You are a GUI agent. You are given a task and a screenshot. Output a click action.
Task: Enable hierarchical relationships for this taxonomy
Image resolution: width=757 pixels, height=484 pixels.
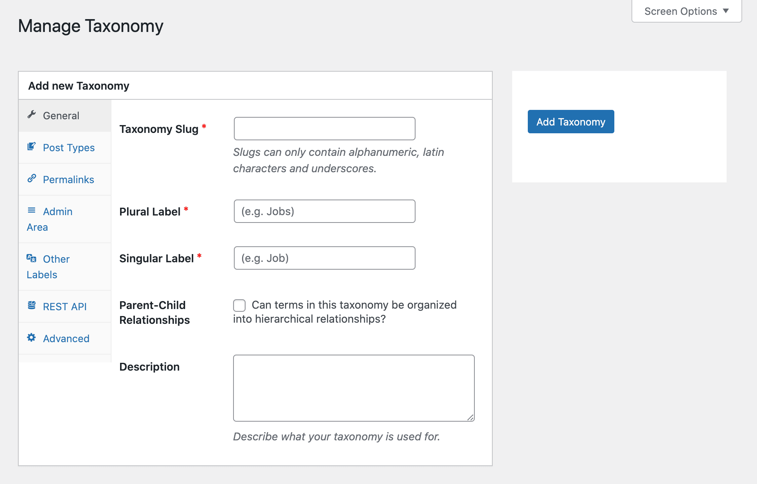[x=239, y=305]
